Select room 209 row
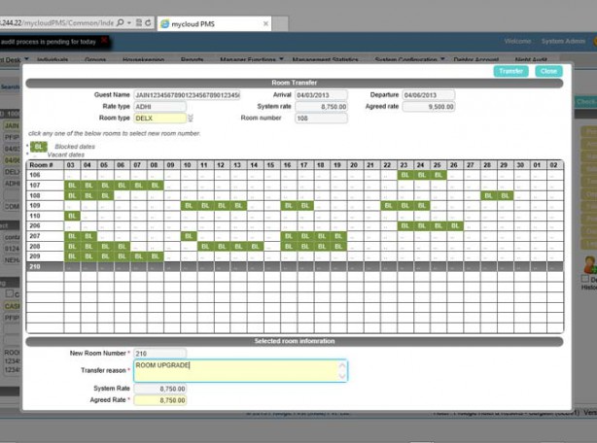597x443 pixels. point(295,256)
